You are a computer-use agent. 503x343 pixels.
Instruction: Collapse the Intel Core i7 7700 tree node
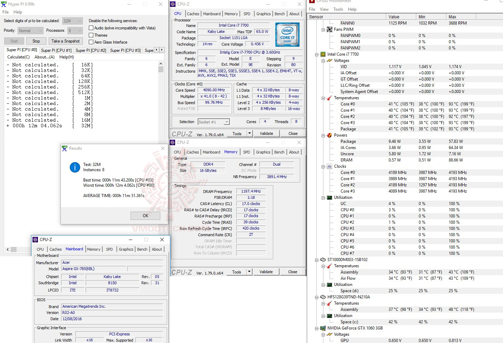317,54
